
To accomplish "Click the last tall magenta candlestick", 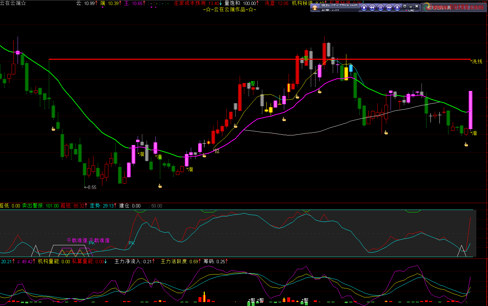I will (x=470, y=110).
